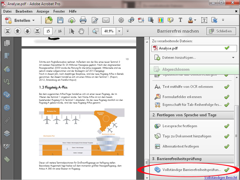Viewport: 240px width, 180px height.
Task: Open the attachments paperclip sidebar panel
Action: click(x=7, y=121)
